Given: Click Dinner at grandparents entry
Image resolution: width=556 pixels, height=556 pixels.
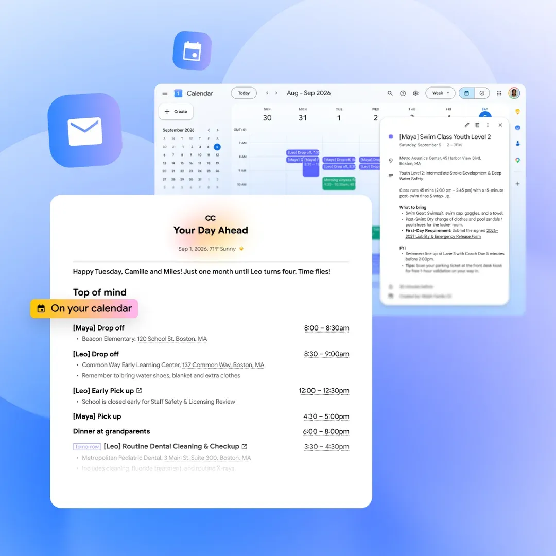Looking at the screenshot, I should point(111,431).
